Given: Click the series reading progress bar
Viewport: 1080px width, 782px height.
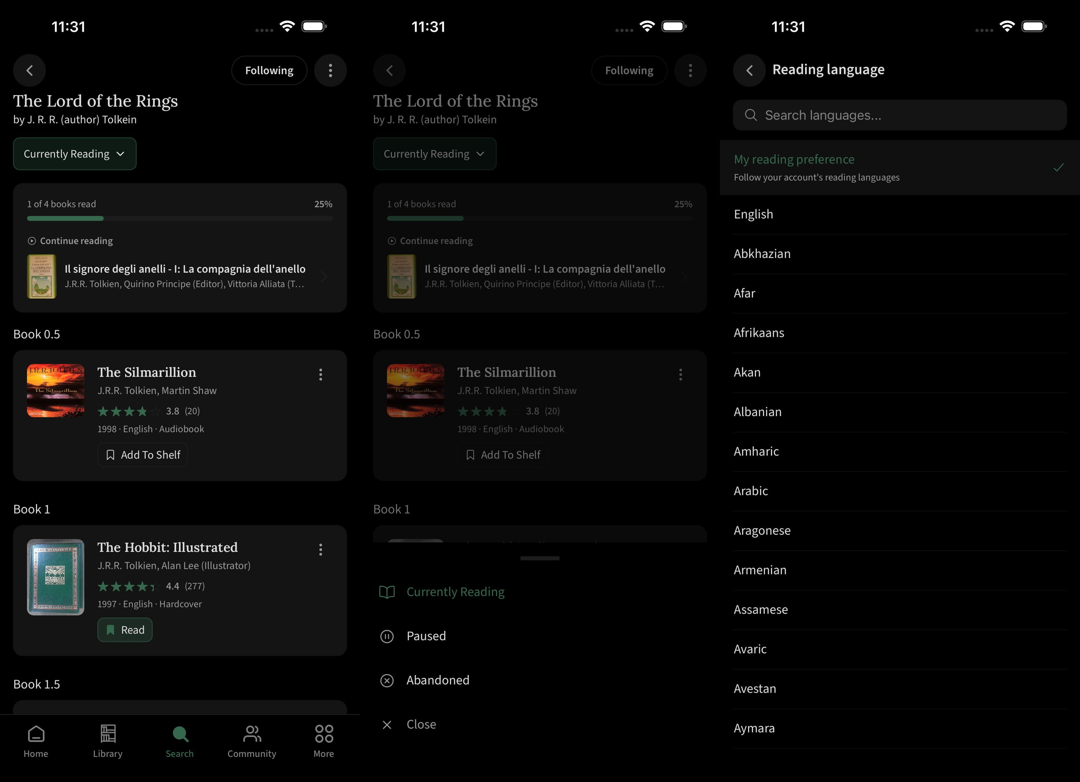Looking at the screenshot, I should [180, 218].
